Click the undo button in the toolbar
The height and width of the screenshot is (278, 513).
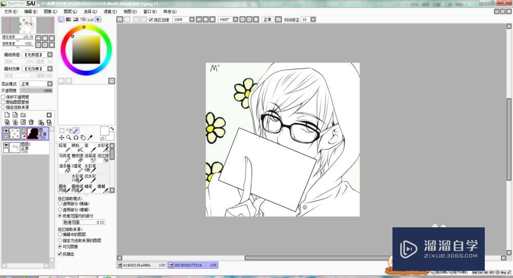120,19
